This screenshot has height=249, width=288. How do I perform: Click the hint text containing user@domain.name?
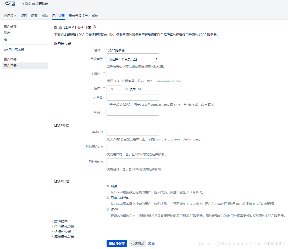tap(161, 104)
